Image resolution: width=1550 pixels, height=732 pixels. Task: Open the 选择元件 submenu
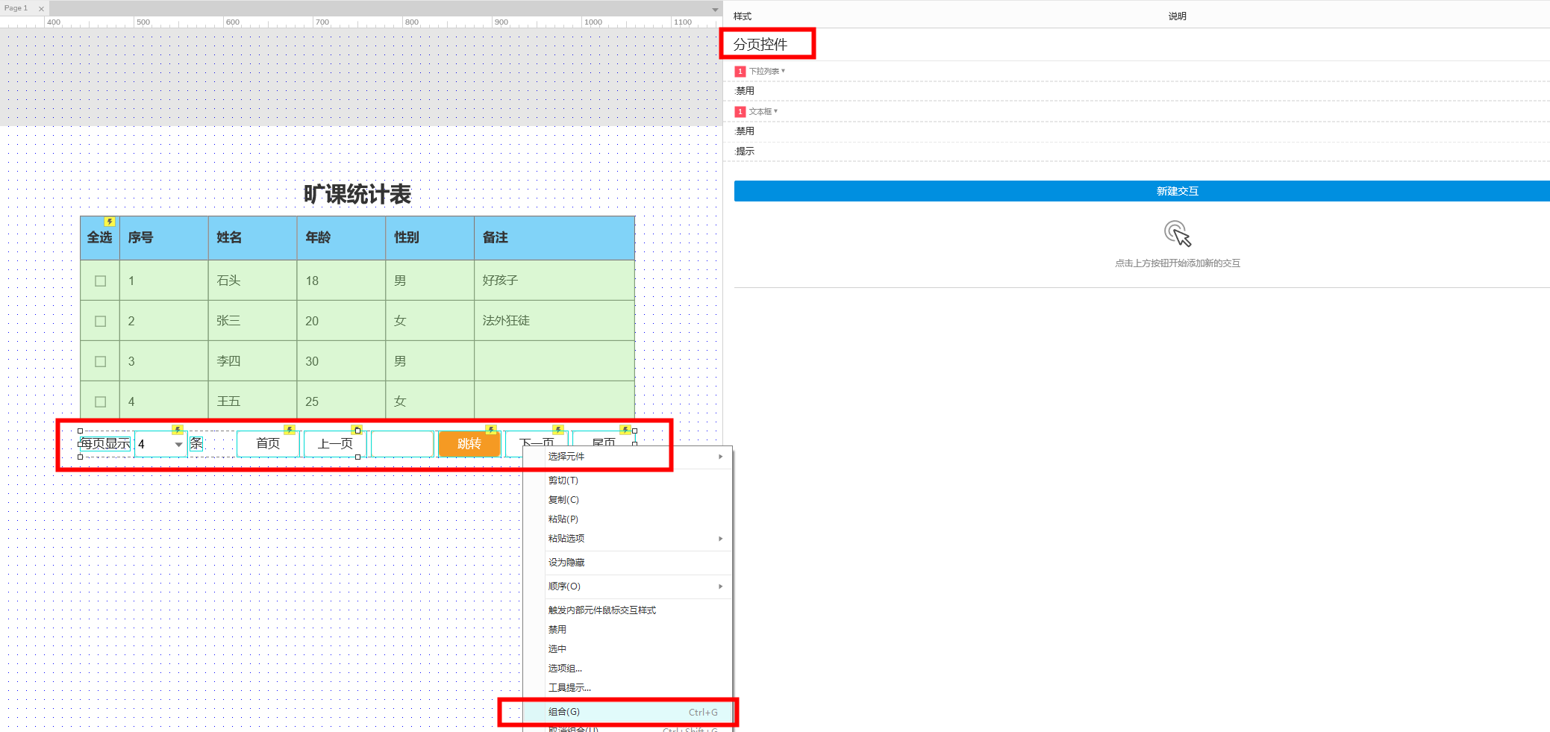(x=628, y=457)
